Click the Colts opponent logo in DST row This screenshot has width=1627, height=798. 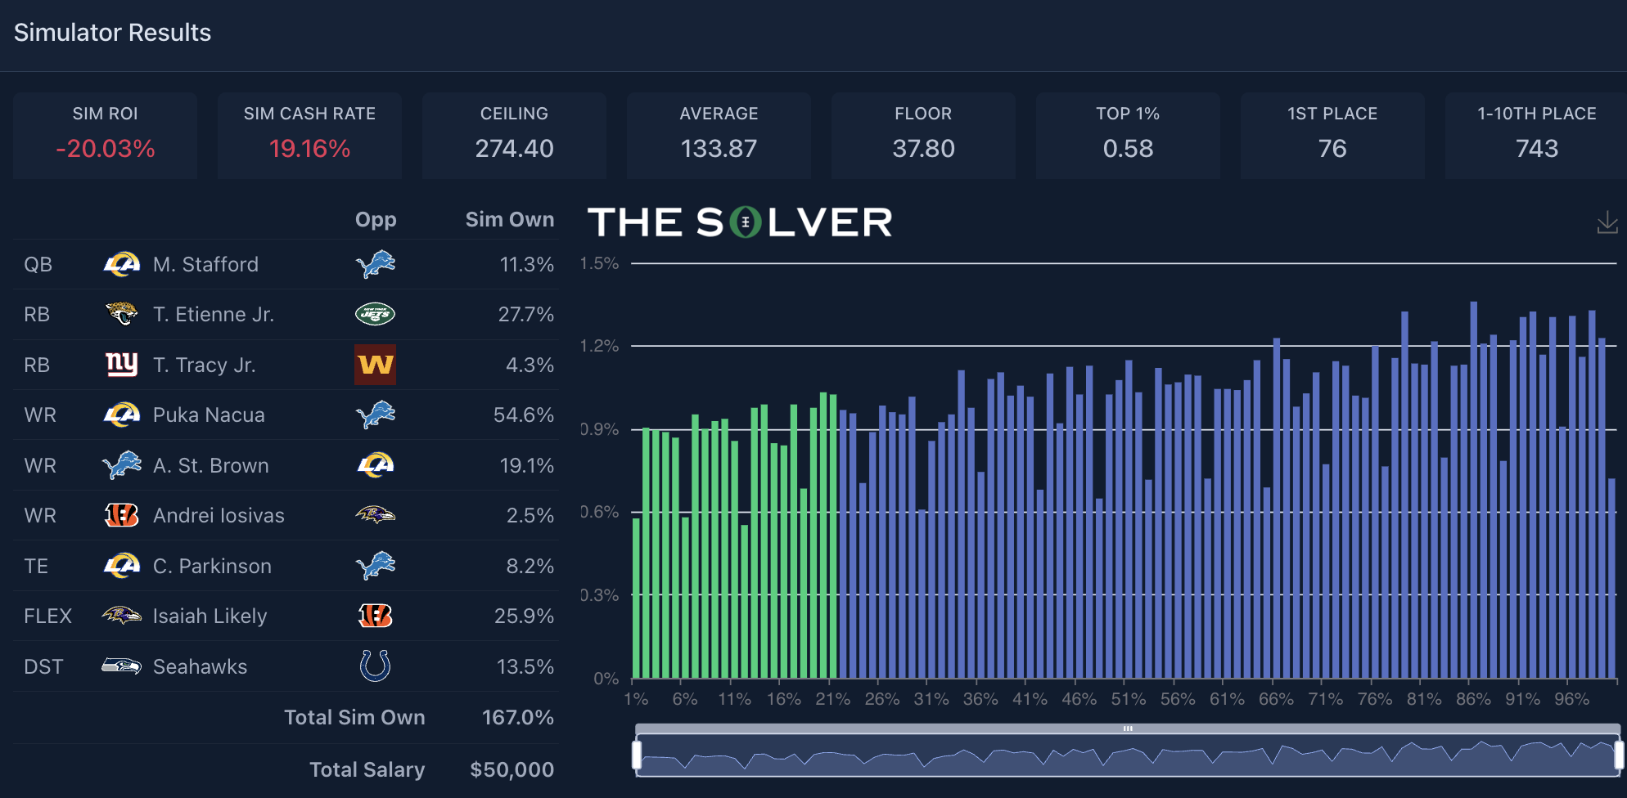point(375,666)
